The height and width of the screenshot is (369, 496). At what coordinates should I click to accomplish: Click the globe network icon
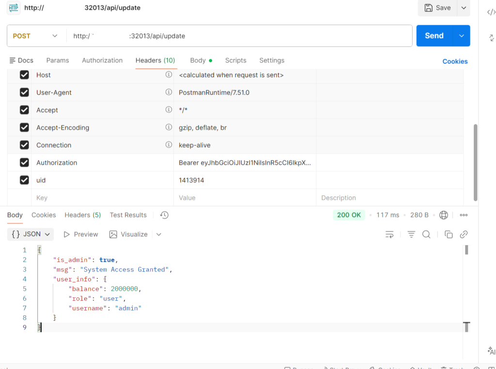444,215
